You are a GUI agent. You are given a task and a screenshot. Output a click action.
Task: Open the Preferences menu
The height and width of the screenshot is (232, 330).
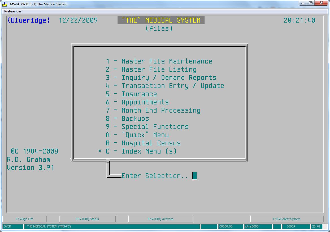tap(13, 11)
